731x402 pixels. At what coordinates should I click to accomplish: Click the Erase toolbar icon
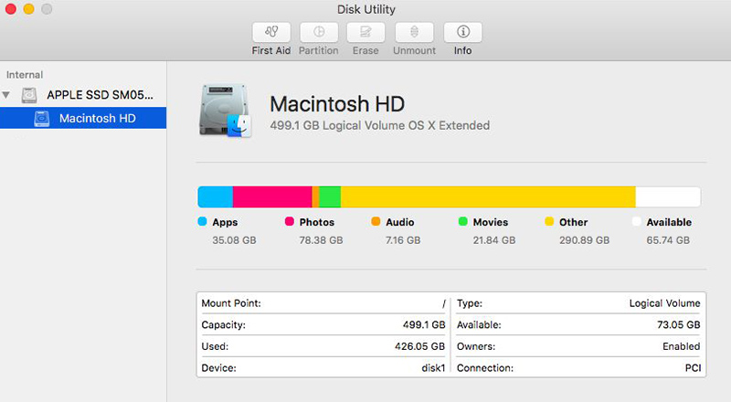coord(365,32)
